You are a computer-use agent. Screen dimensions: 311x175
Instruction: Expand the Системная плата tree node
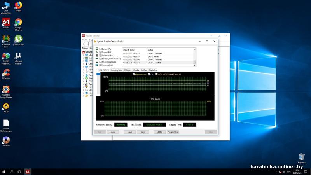(84, 58)
